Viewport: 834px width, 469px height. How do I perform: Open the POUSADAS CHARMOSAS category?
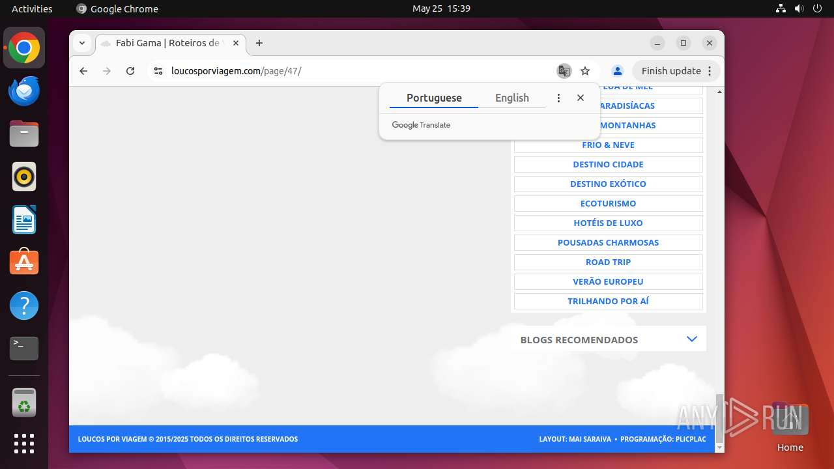(609, 242)
